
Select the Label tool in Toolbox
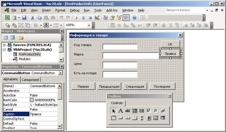120,111
